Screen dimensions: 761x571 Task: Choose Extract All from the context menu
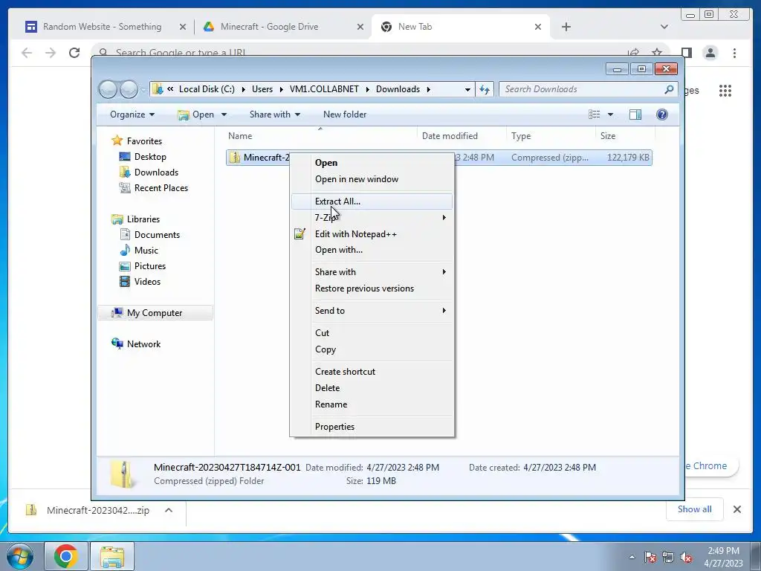372,201
